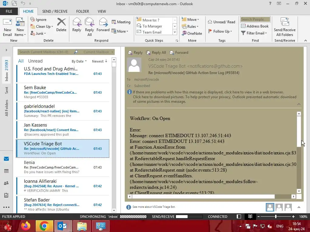Screen dimensions: 310x232
Task: Open the Junk dropdown
Action: [38, 33]
